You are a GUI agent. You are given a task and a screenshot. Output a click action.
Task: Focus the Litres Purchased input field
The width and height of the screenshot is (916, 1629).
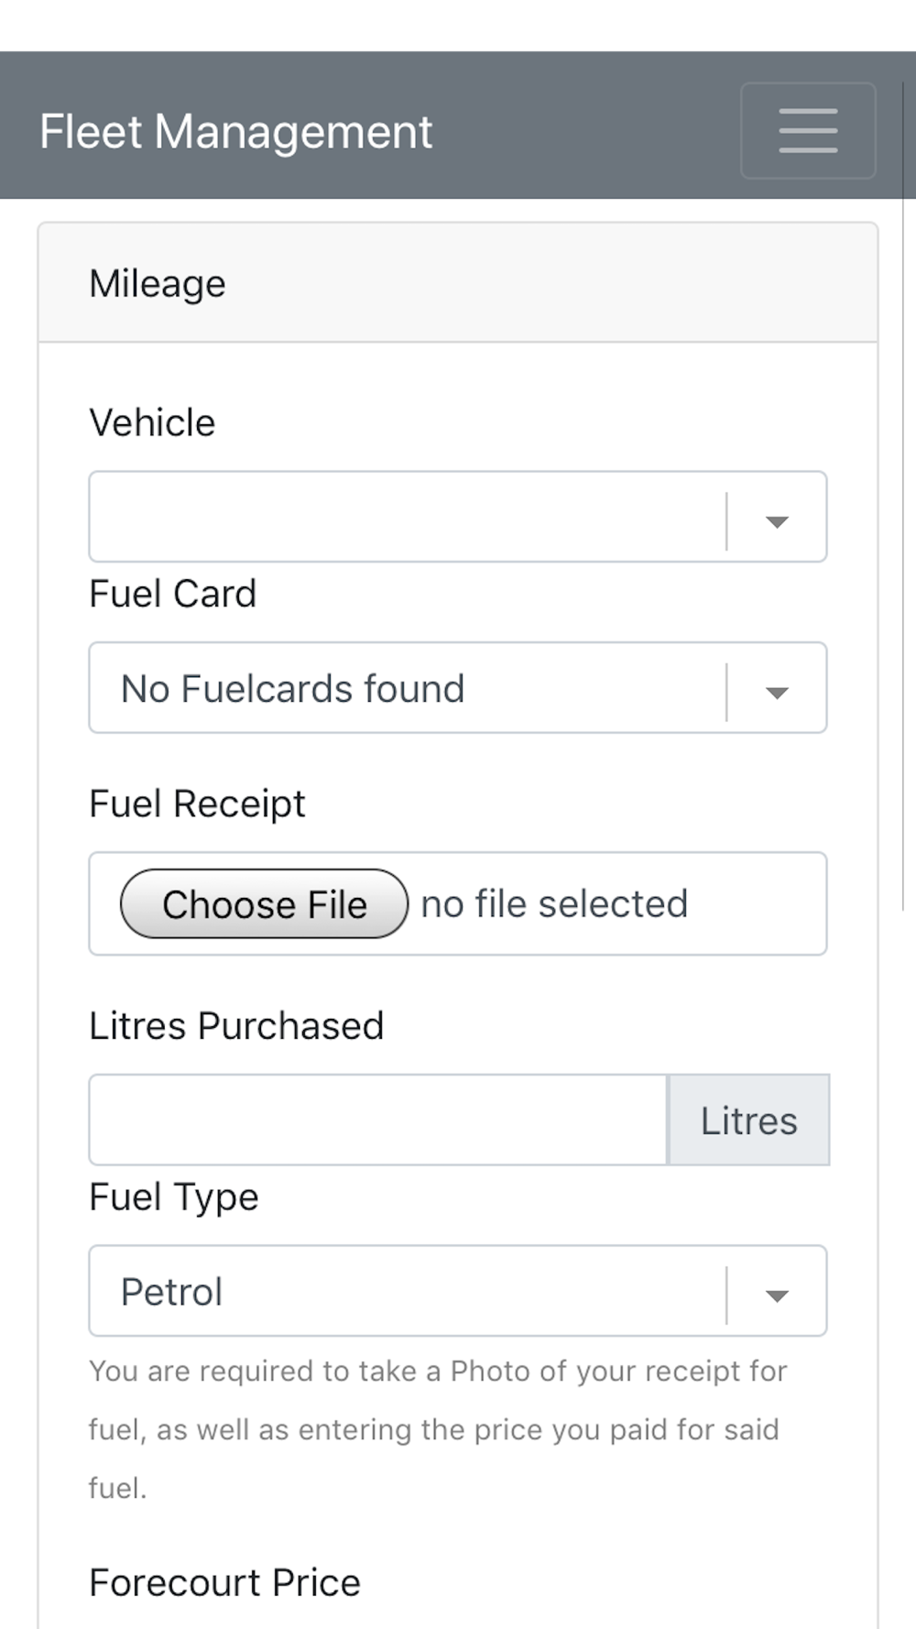[377, 1121]
